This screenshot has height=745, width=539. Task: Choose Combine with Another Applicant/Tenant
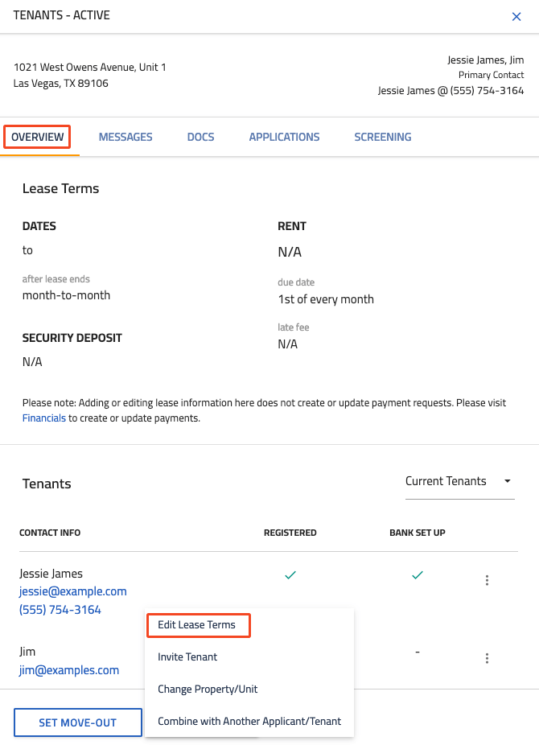pyautogui.click(x=249, y=722)
